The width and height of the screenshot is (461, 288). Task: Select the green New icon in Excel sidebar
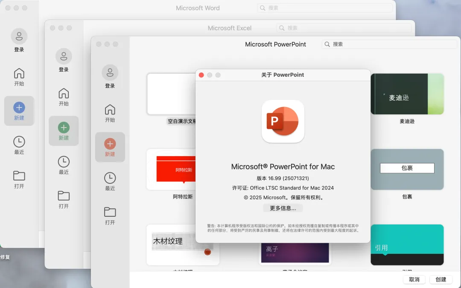click(64, 128)
